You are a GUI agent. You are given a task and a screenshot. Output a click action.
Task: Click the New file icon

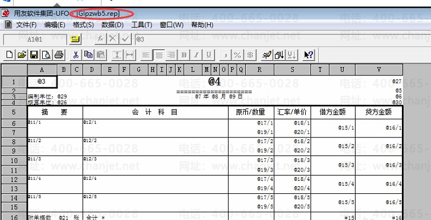(9, 55)
